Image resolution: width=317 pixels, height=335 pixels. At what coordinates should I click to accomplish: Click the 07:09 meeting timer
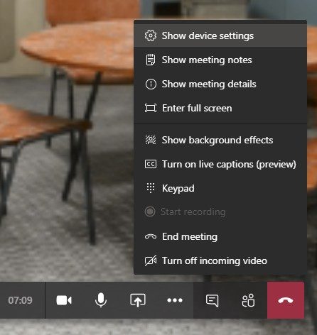(x=20, y=300)
